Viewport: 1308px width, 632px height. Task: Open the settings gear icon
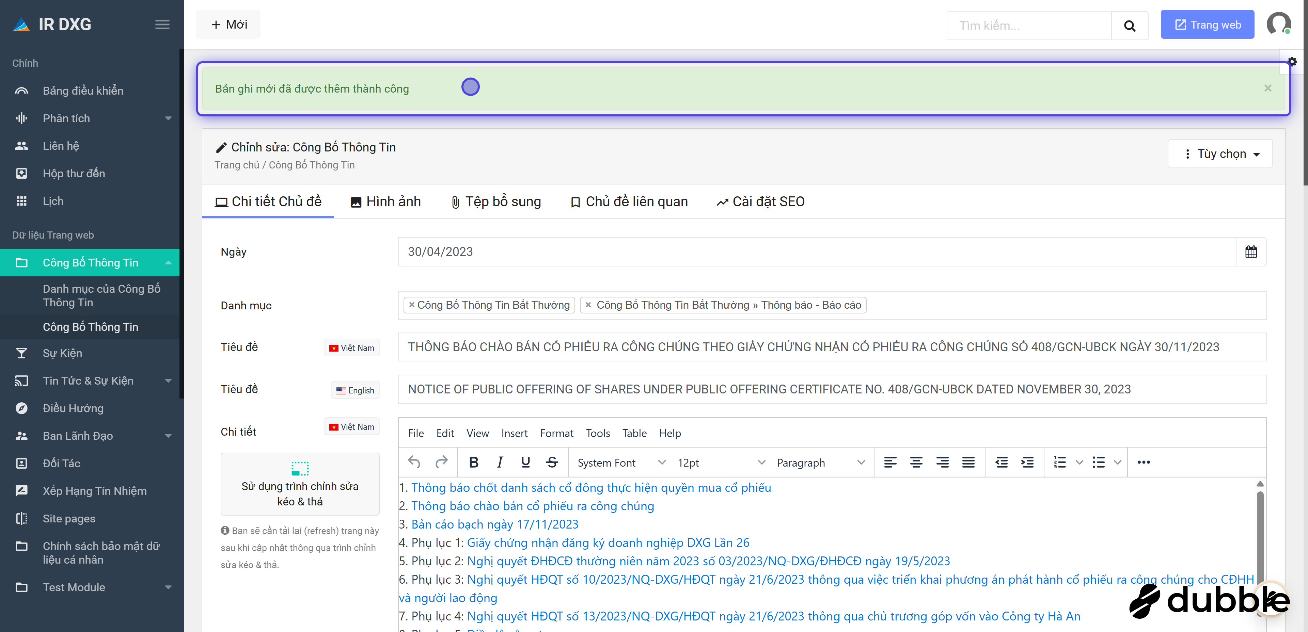click(x=1292, y=61)
